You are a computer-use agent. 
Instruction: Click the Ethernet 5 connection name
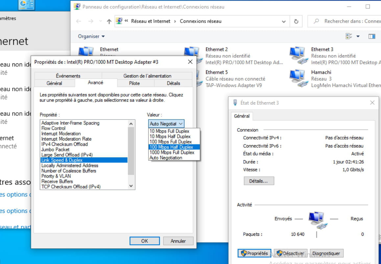coord(217,72)
